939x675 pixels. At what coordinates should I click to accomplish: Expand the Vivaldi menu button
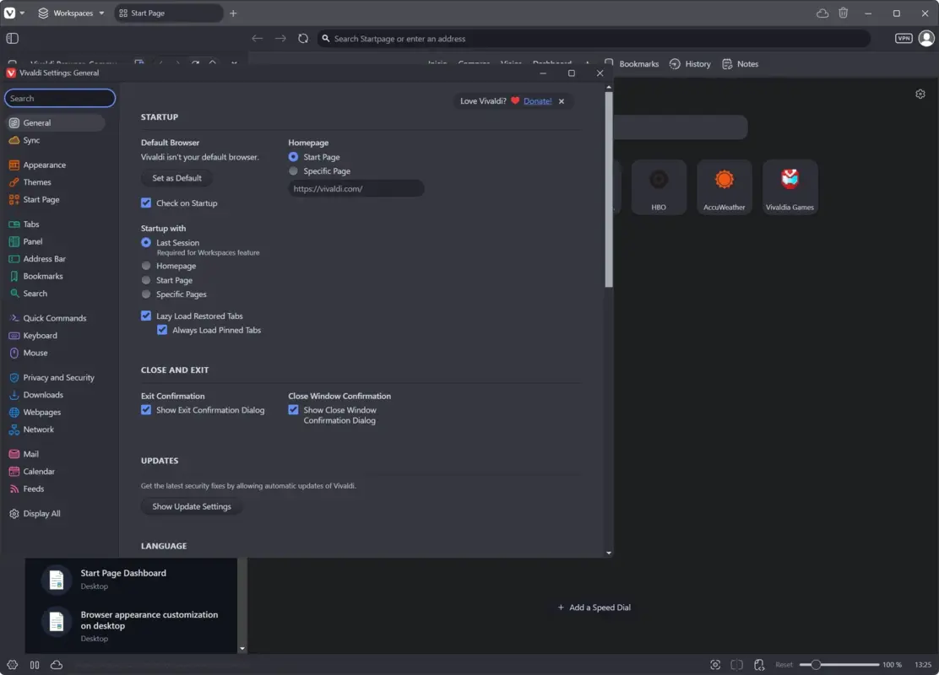(10, 13)
